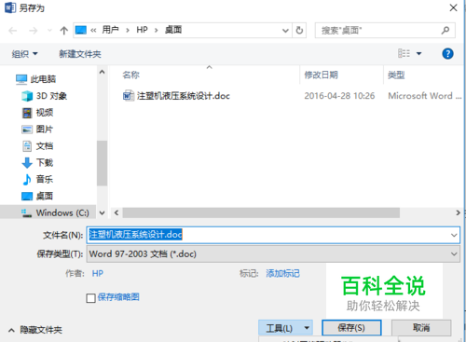Open the 保存类型 file type combo box
466x342 pixels.
click(273, 254)
